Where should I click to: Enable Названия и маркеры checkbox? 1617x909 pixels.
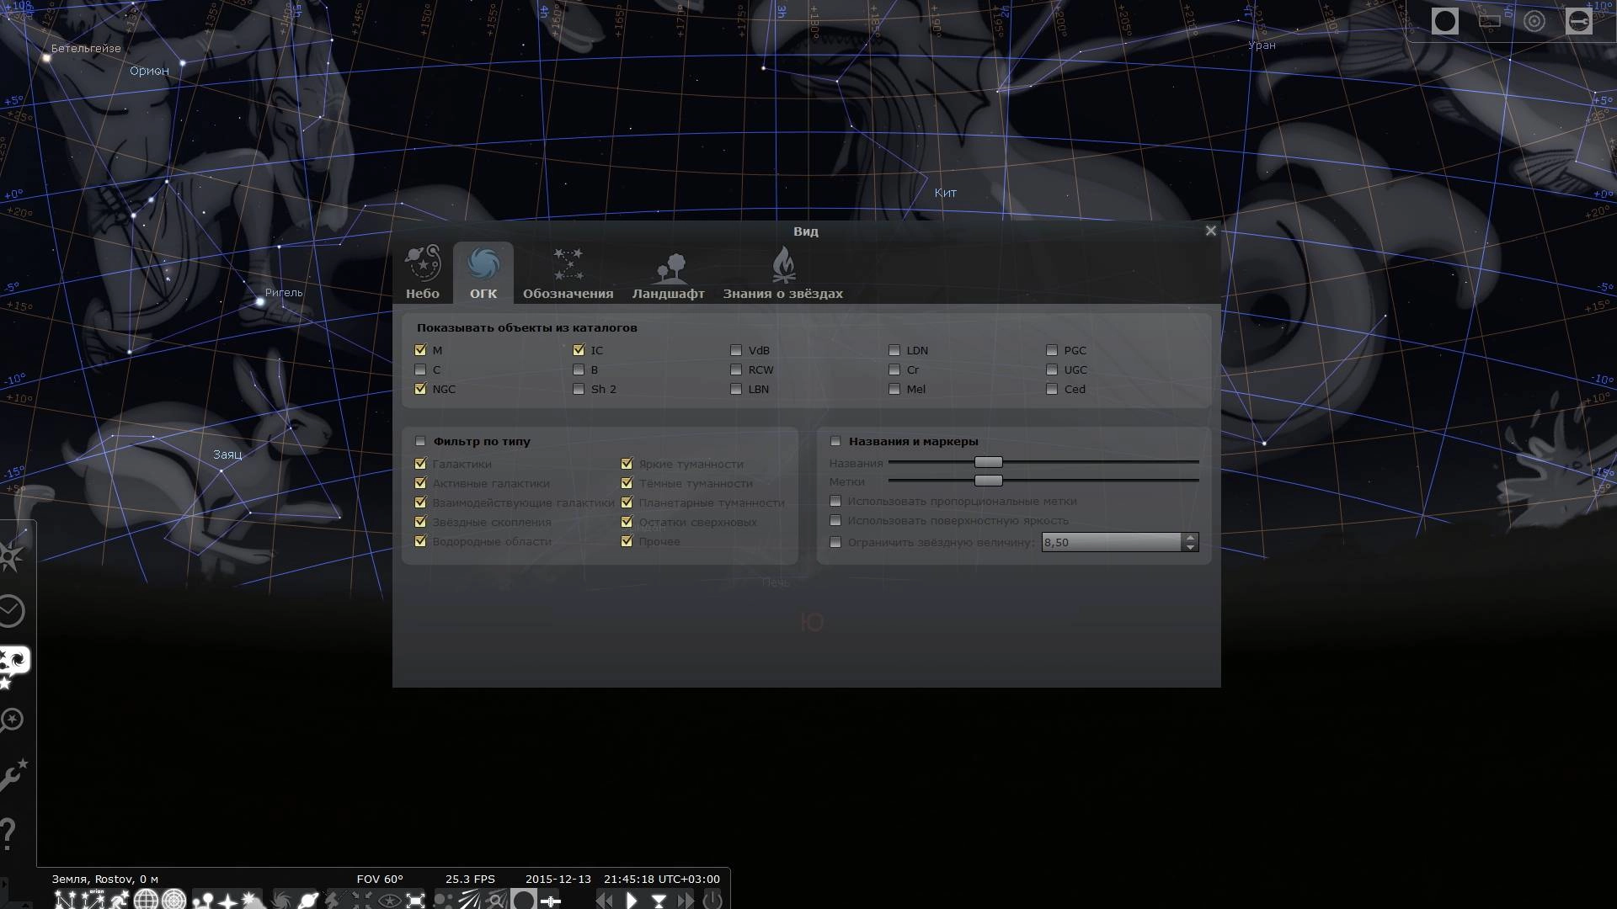tap(835, 441)
